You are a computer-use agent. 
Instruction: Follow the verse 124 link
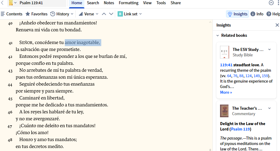pyautogui.click(x=248, y=76)
